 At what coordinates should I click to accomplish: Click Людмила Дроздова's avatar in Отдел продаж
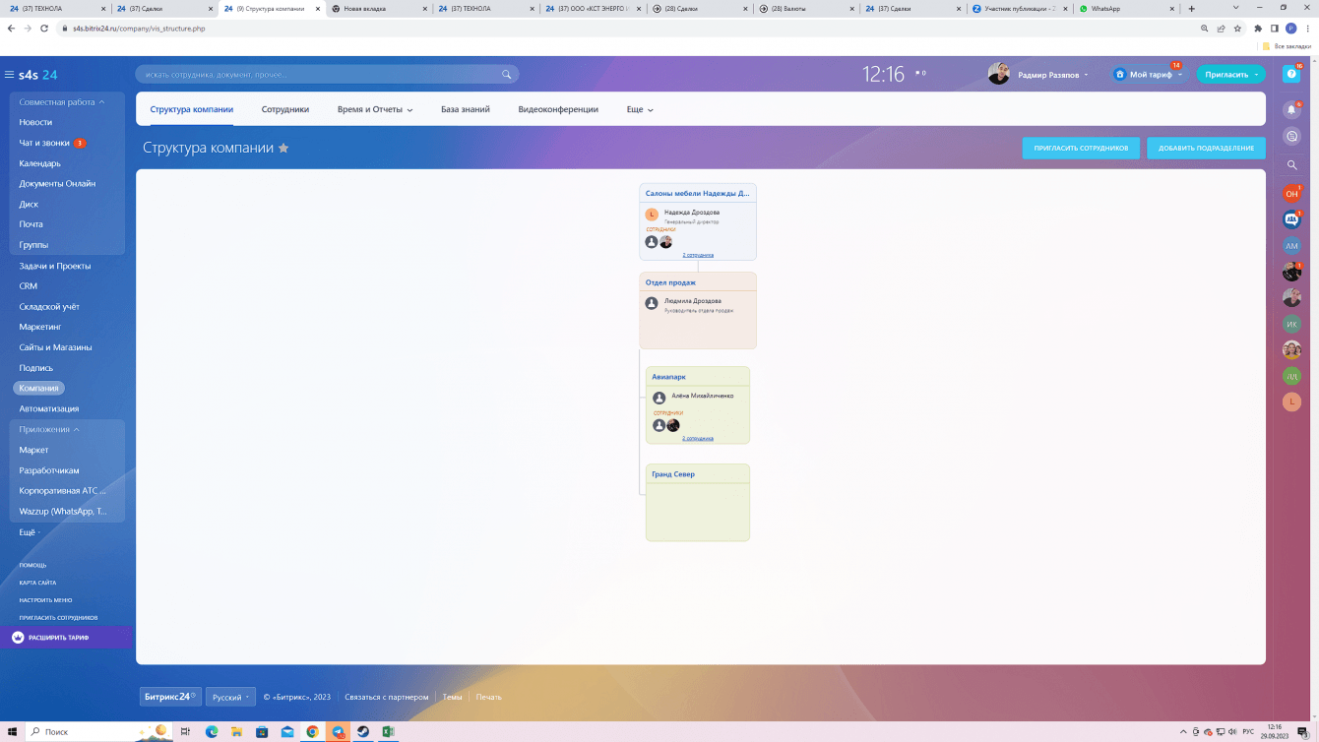[652, 304]
